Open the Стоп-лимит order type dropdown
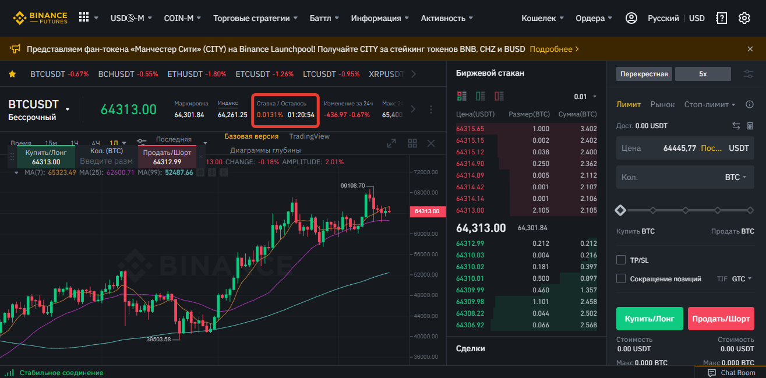The height and width of the screenshot is (378, 766). pos(709,104)
